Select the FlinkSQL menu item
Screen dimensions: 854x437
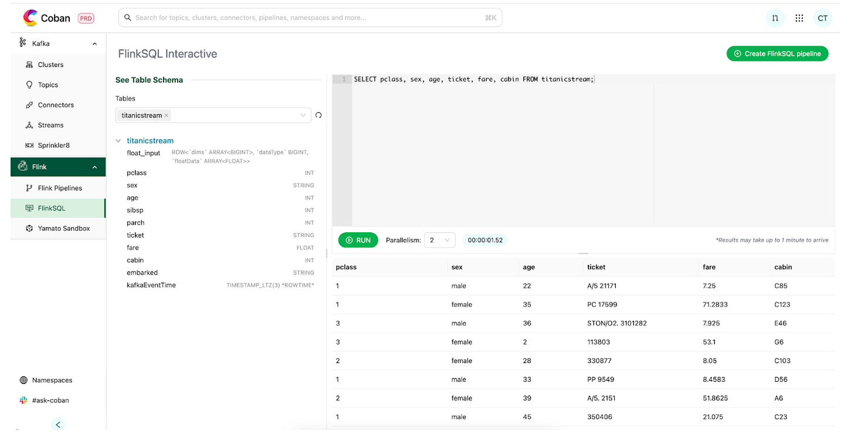point(57,208)
